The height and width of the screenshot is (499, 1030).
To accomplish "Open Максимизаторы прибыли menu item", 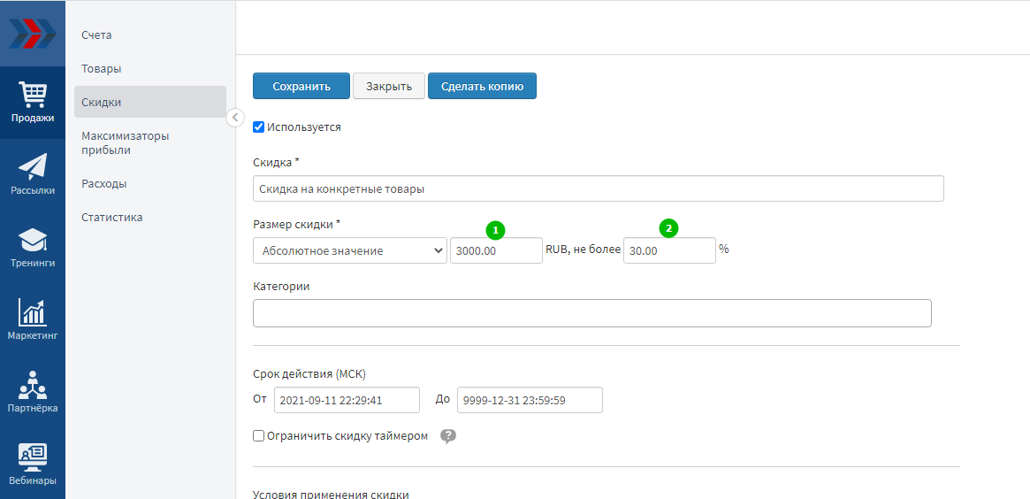I will click(125, 143).
